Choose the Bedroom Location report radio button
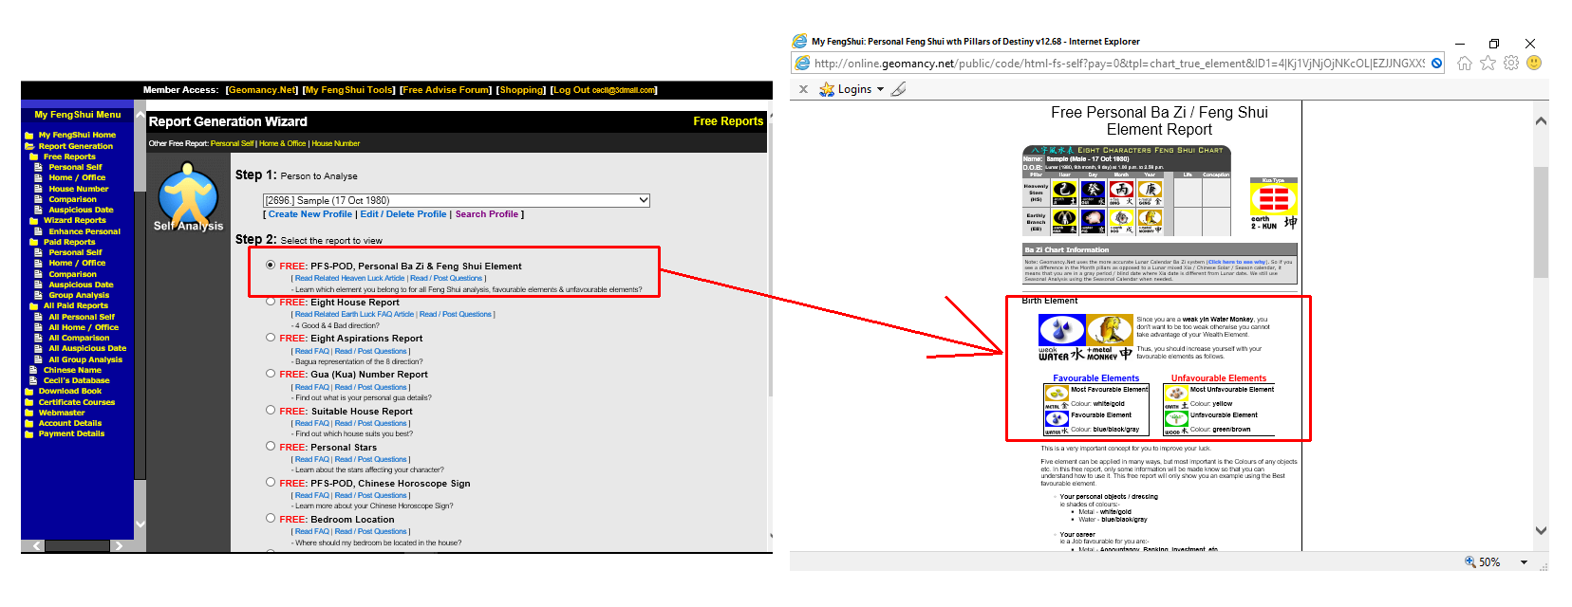Viewport: 1572px width, 607px height. tap(271, 519)
